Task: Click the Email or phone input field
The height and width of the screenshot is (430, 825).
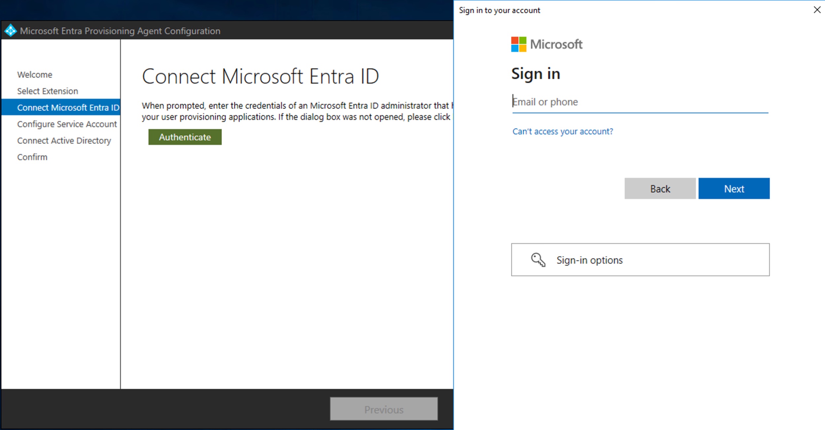Action: [640, 102]
